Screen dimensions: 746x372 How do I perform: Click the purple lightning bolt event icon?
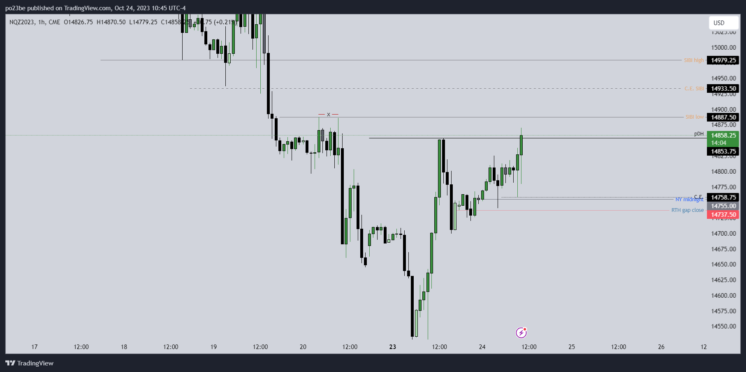tap(521, 332)
